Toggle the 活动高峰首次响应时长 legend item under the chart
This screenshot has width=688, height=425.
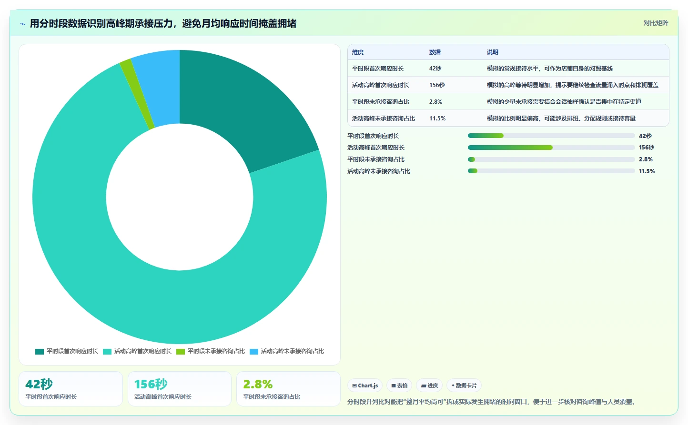(x=137, y=351)
